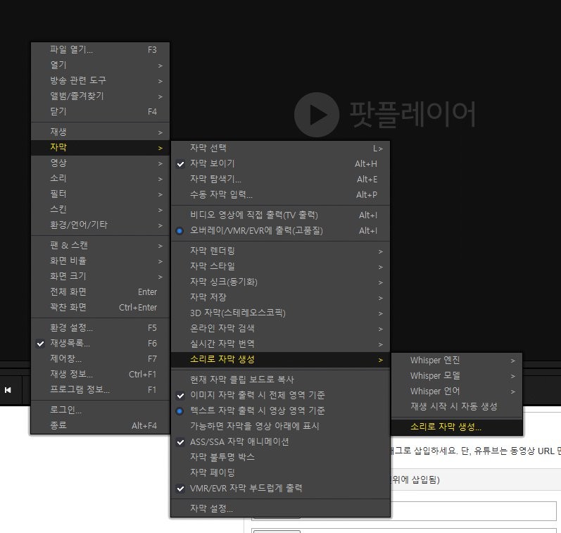
Task: Open the 필터 submenu
Action: click(x=100, y=194)
